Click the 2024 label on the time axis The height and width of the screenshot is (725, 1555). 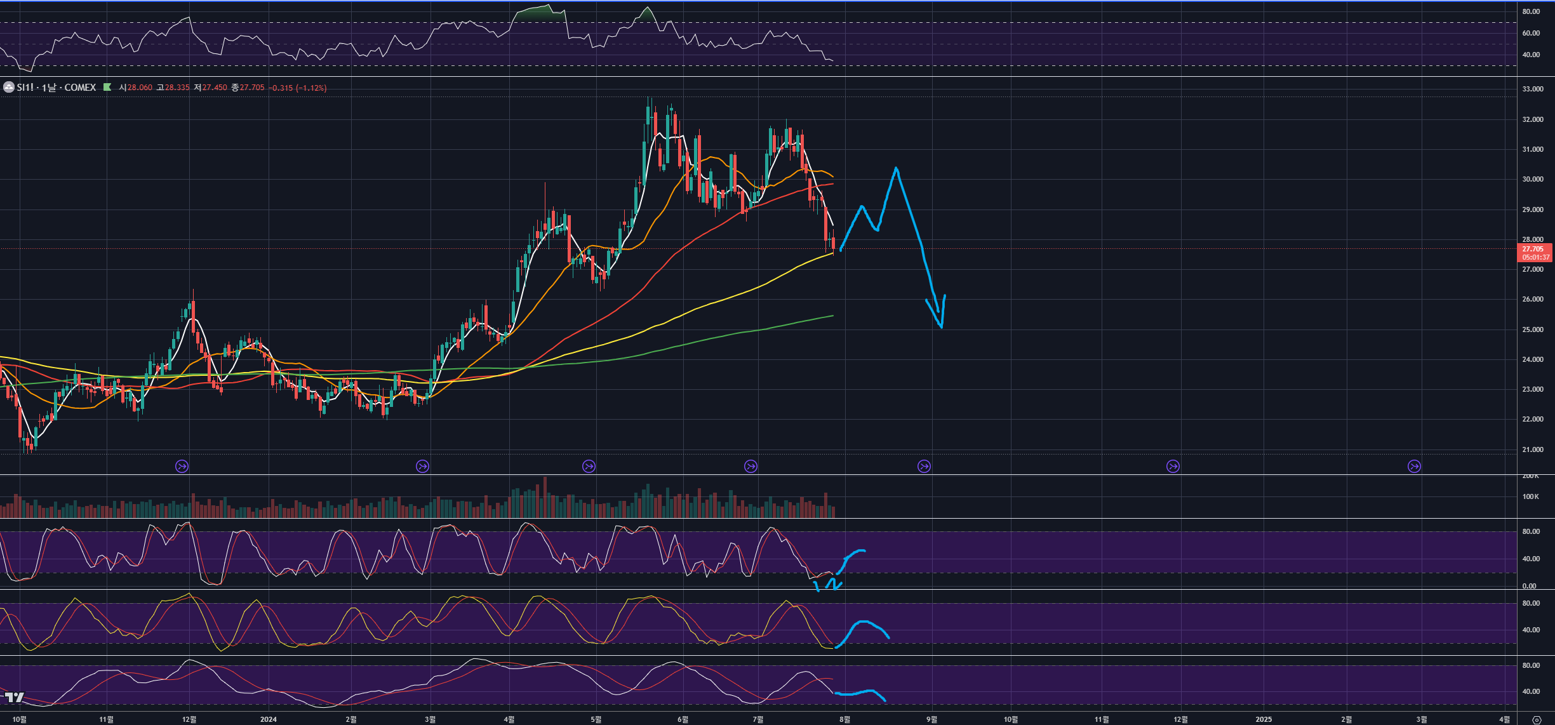269,719
